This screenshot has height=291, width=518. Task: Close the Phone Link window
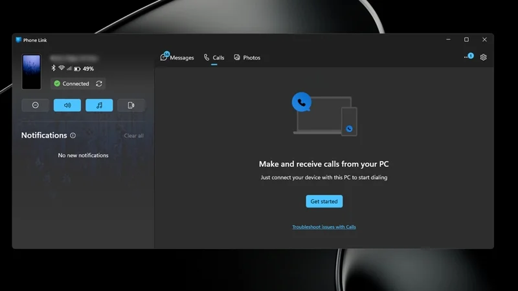(x=484, y=39)
